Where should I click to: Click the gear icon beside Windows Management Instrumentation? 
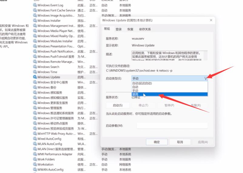[35, 25]
